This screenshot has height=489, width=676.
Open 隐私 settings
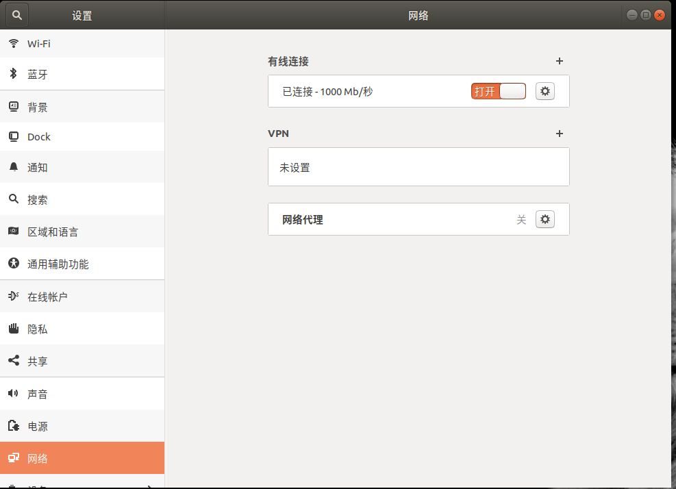[x=82, y=329]
